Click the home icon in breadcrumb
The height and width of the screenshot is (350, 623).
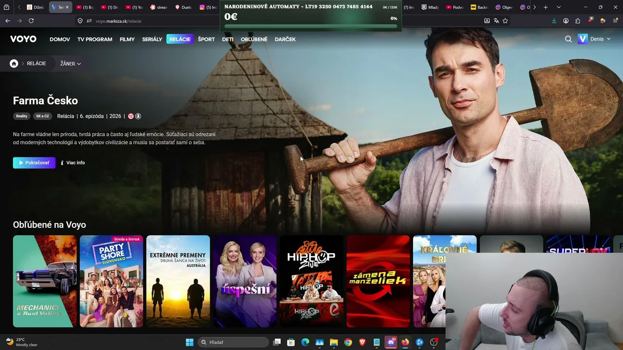tap(14, 64)
